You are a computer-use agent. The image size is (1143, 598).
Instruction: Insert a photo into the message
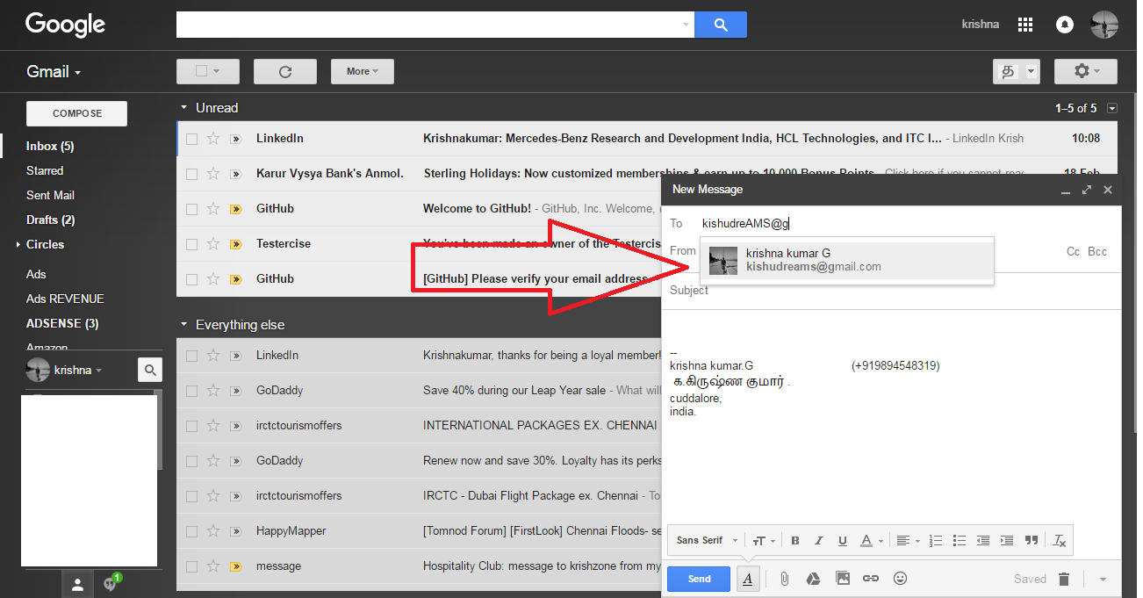click(x=842, y=578)
